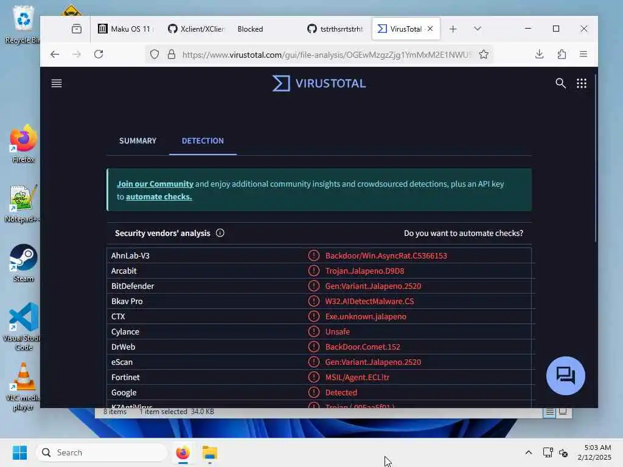Click the padlock site info icon
The height and width of the screenshot is (467, 623).
171,54
